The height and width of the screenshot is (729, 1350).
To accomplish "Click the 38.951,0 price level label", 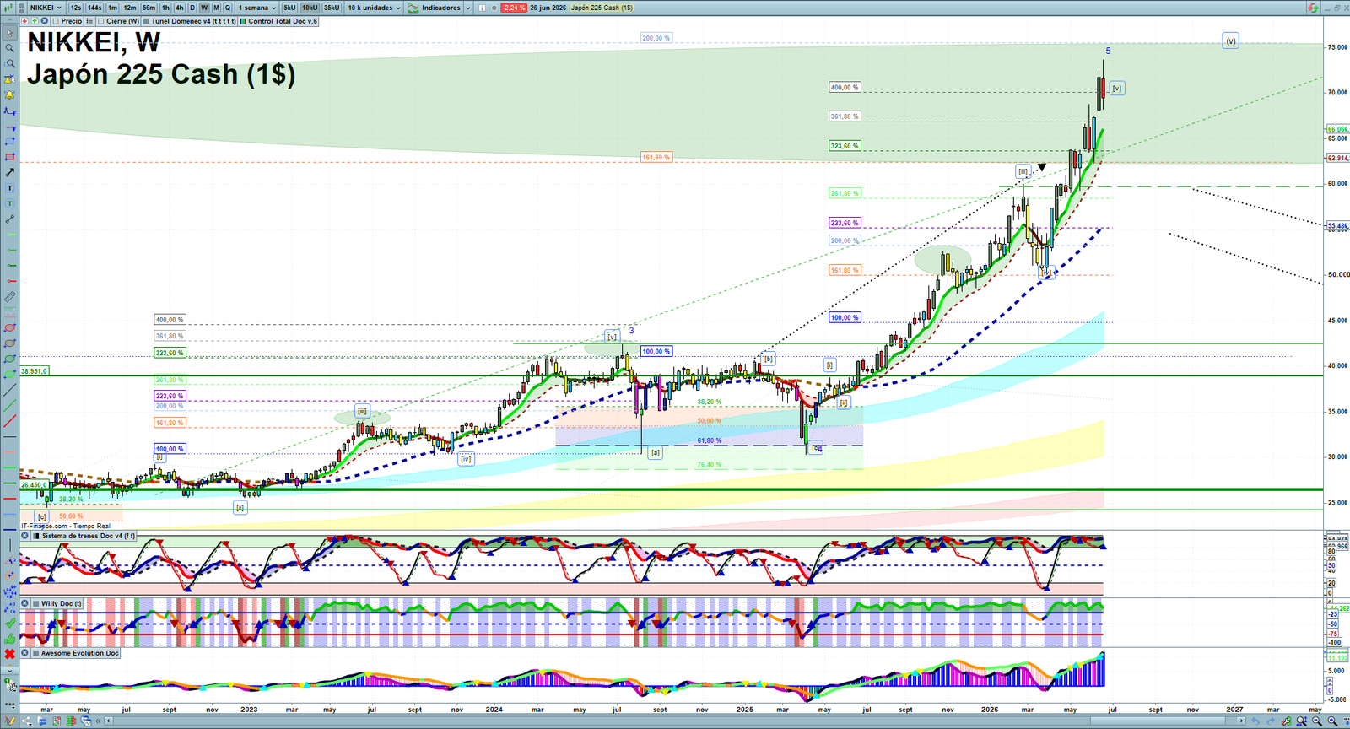I will pos(35,371).
